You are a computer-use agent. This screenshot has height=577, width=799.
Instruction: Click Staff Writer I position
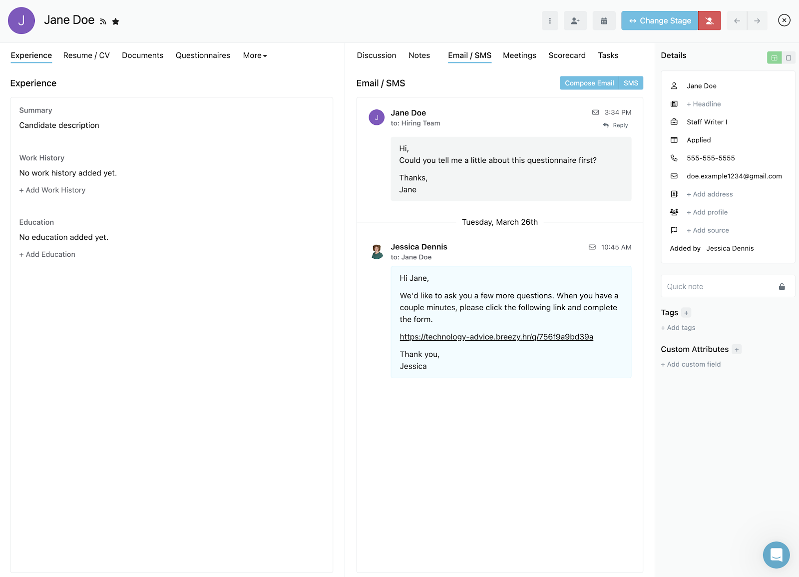(x=707, y=122)
